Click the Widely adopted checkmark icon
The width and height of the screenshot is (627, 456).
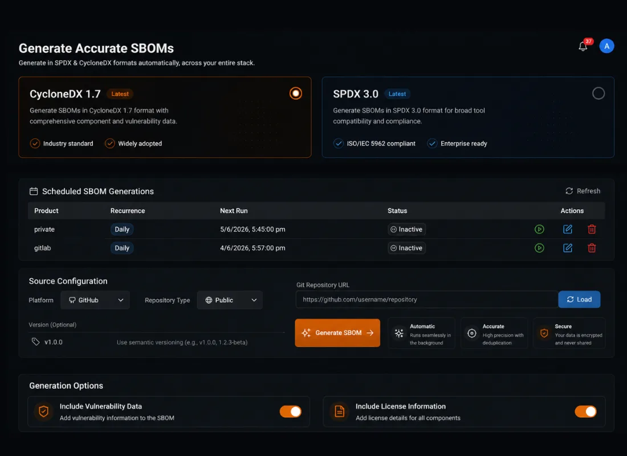[x=109, y=143]
